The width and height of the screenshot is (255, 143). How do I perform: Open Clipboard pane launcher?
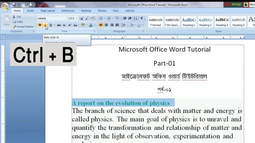[33, 31]
